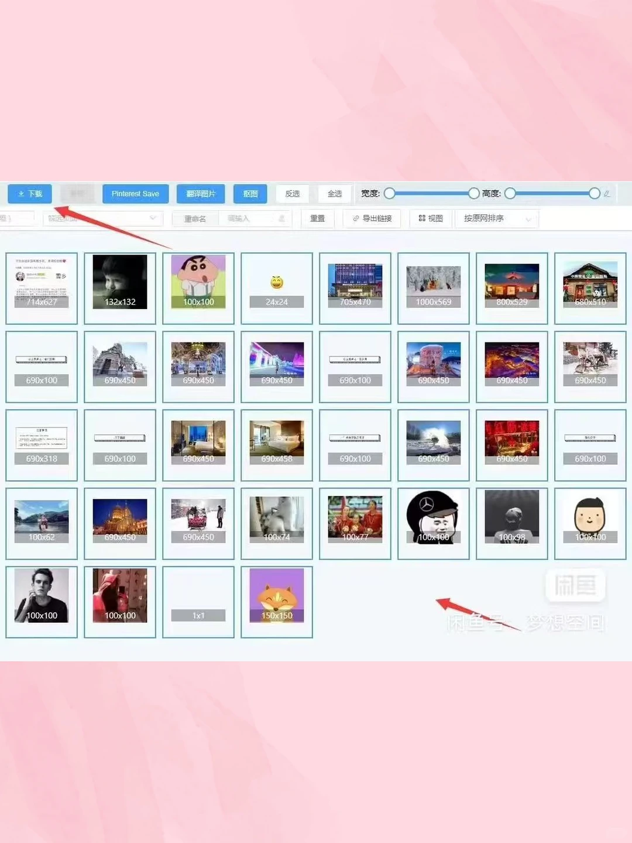Select the snow cannon spray thumbnail
Screen dimensions: 632x843
click(434, 445)
